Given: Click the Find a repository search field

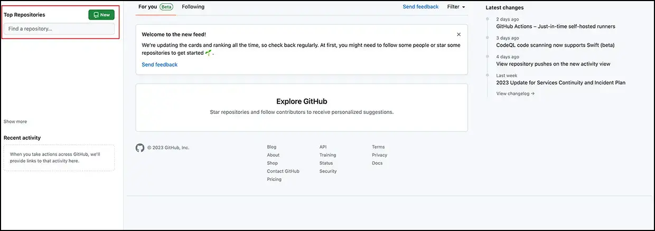Looking at the screenshot, I should point(59,28).
